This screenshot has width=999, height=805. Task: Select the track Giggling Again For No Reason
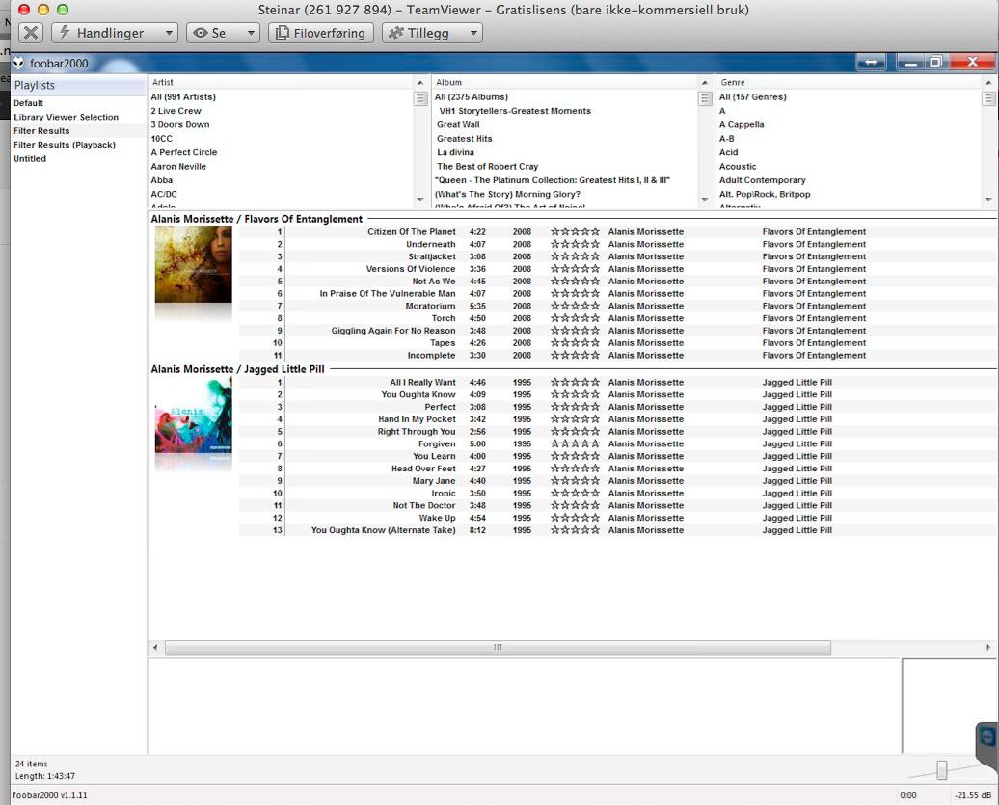393,332
